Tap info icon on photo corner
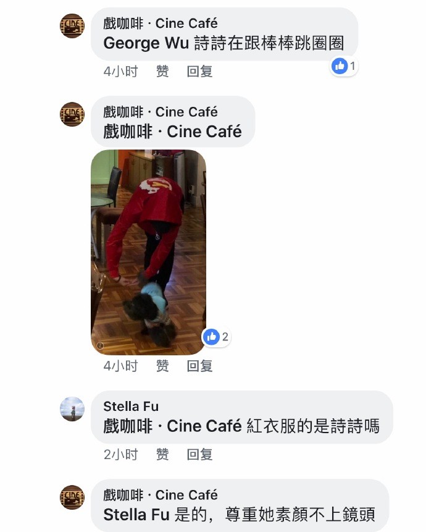 tap(100, 345)
